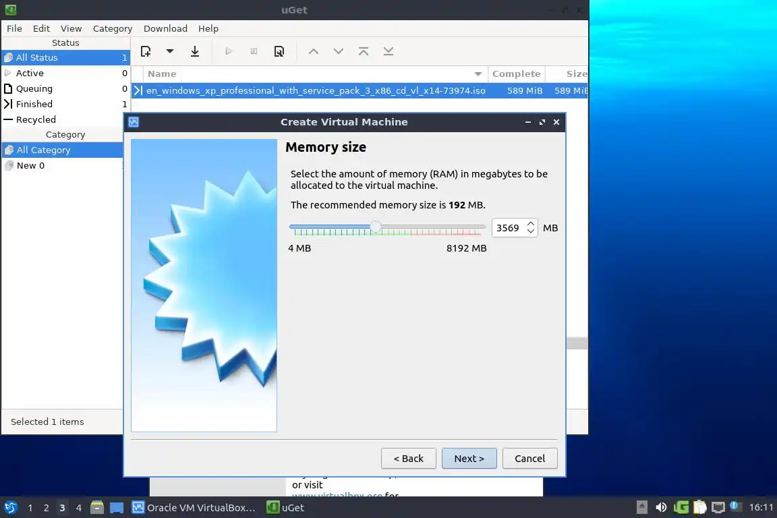Open the Lubuntu start menu icon
This screenshot has width=777, height=518.
(x=10, y=508)
